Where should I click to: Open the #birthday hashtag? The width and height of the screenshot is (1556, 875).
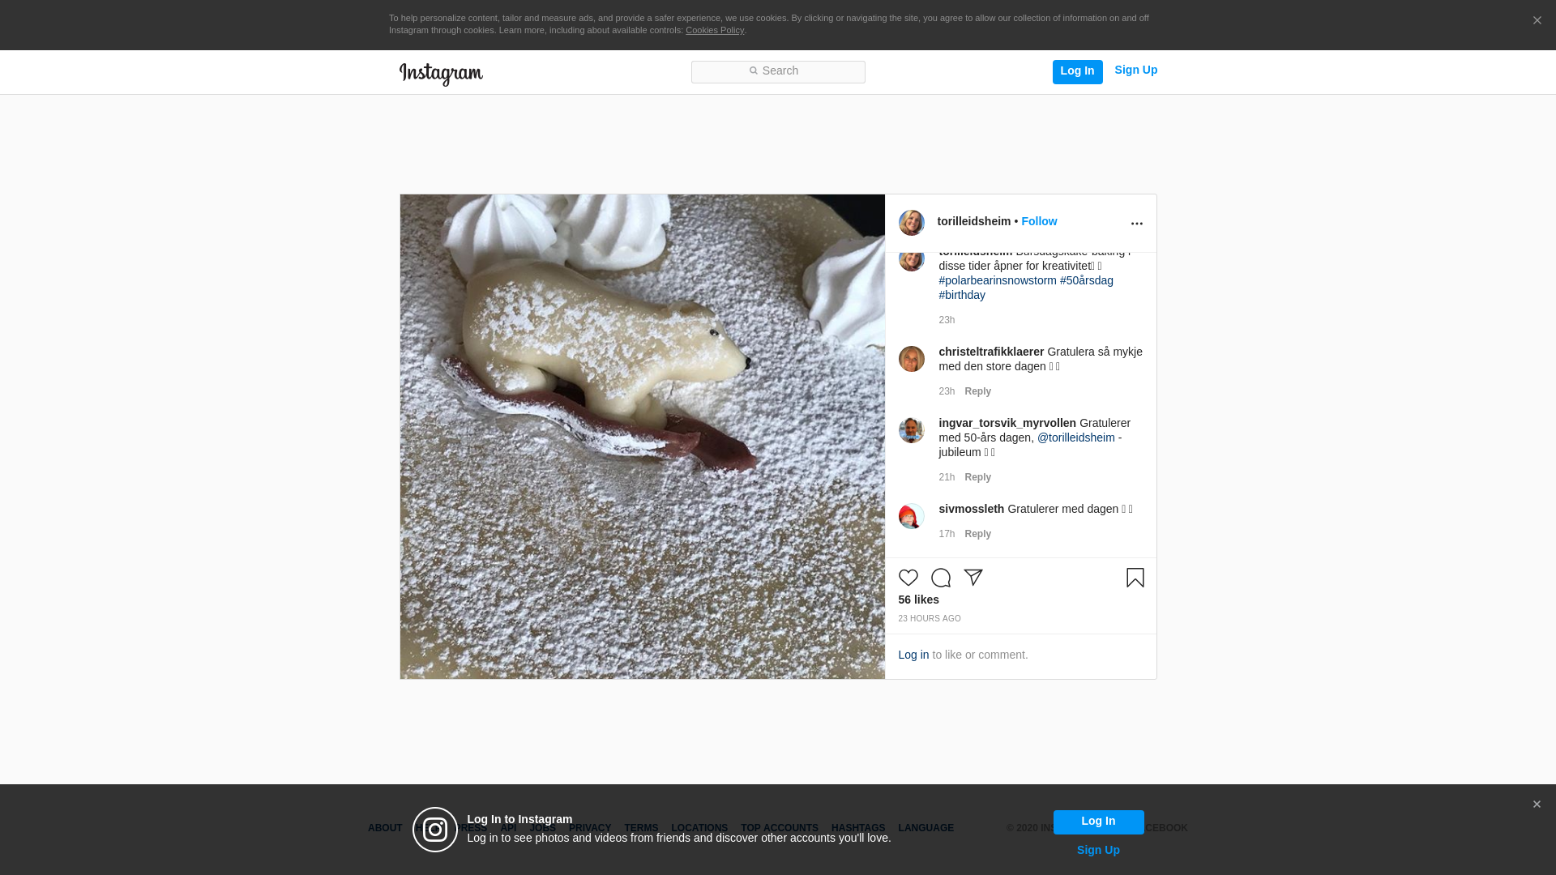point(962,296)
